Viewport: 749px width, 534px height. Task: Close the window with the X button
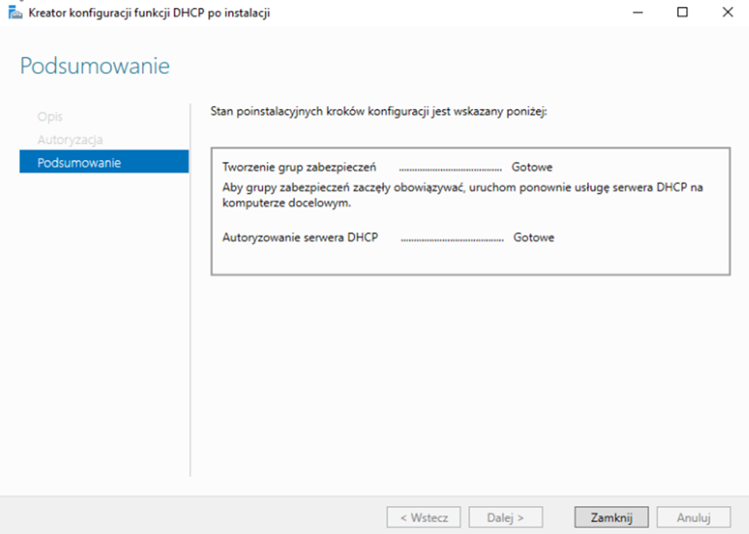(x=727, y=13)
